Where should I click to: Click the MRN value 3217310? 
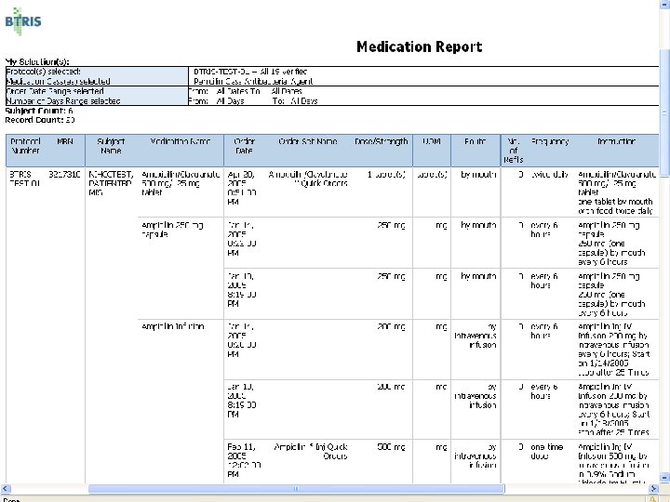64,174
